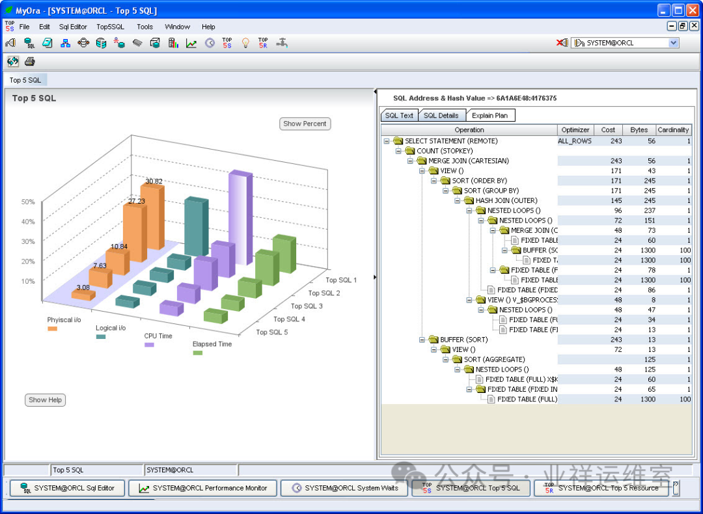This screenshot has width=703, height=514.
Task: Click the Top 5 SQL toolbar icon
Action: (x=227, y=43)
